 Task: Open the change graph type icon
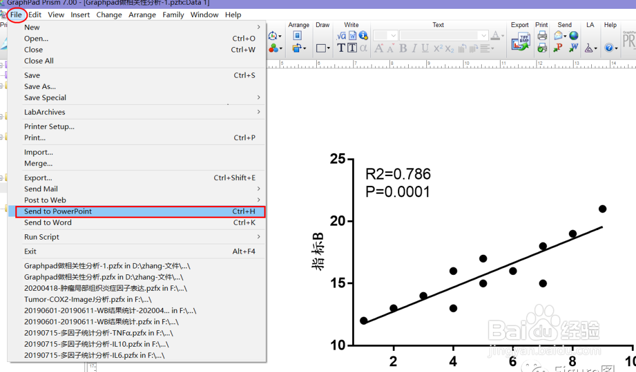click(274, 36)
